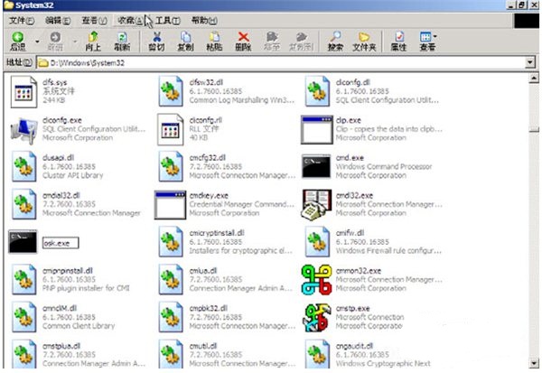The width and height of the screenshot is (542, 373).
Task: Click the red Delete X icon
Action: tap(243, 37)
